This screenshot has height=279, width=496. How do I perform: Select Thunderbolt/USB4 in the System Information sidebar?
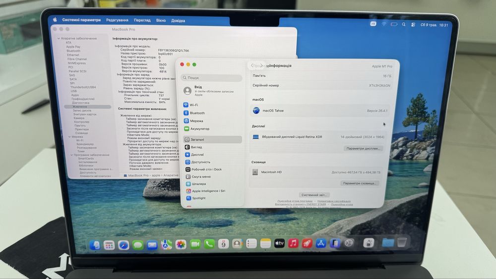click(x=83, y=87)
